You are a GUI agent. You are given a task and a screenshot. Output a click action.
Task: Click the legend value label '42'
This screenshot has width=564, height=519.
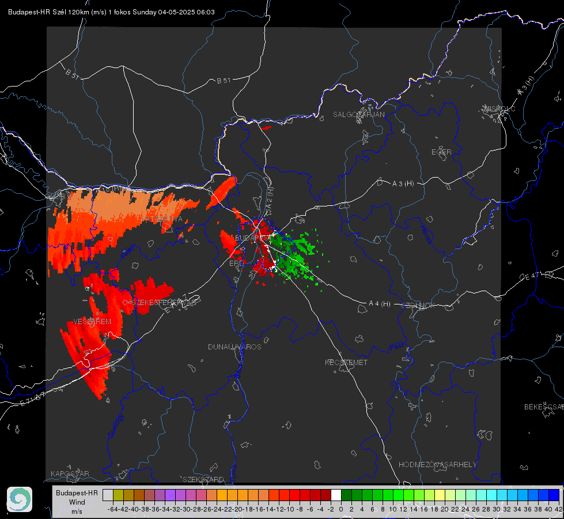[558, 509]
